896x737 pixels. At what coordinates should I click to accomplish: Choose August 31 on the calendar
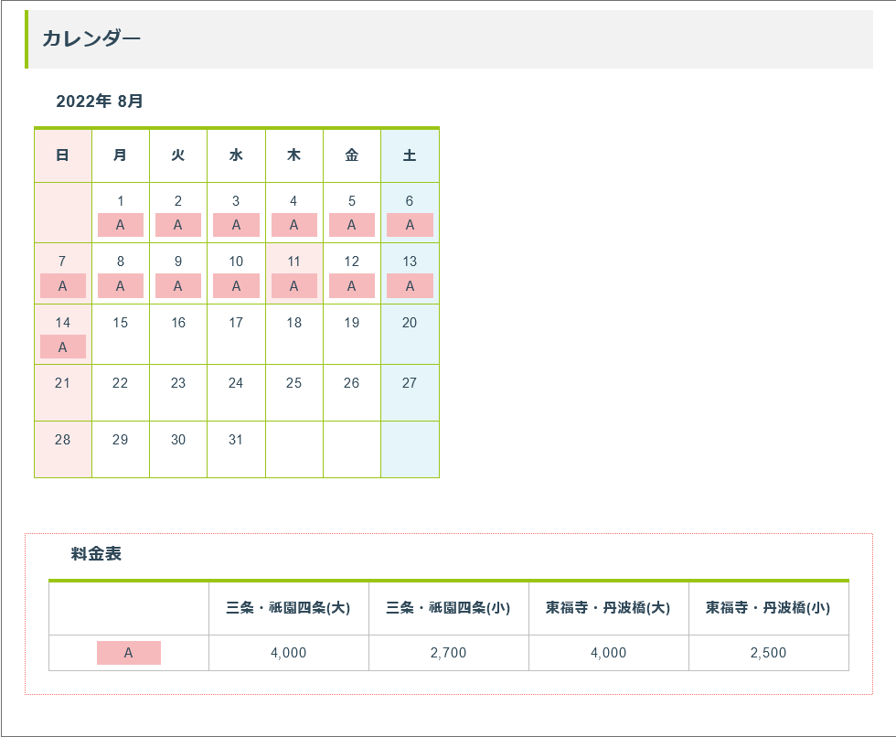tap(236, 440)
